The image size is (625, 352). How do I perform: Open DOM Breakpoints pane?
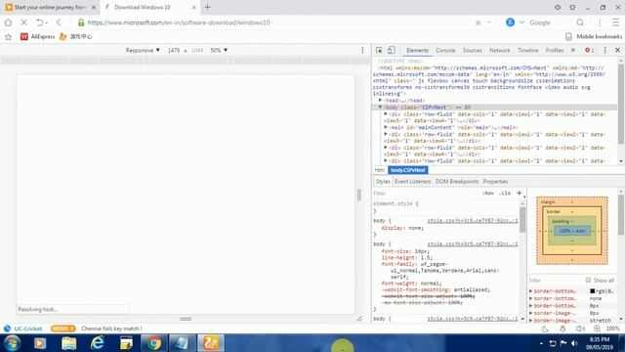(x=457, y=182)
